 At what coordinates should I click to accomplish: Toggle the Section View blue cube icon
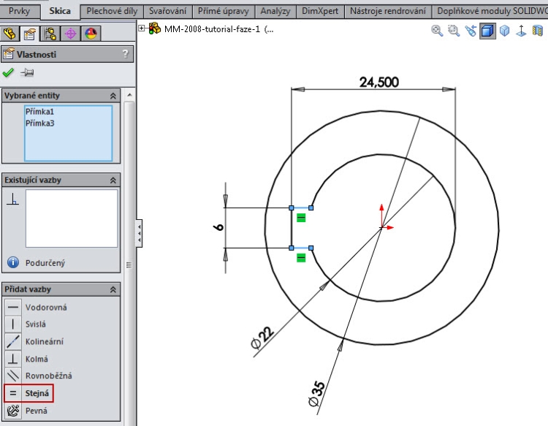tap(487, 31)
